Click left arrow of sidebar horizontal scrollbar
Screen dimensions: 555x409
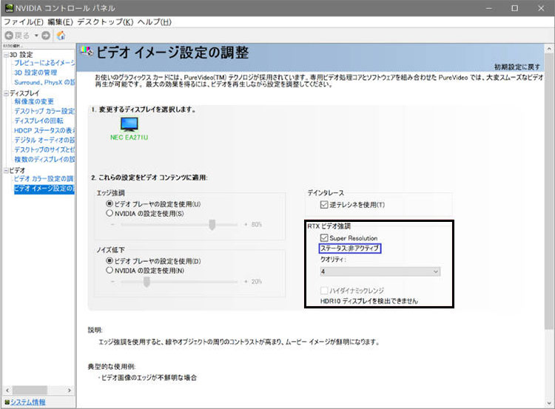click(7, 391)
